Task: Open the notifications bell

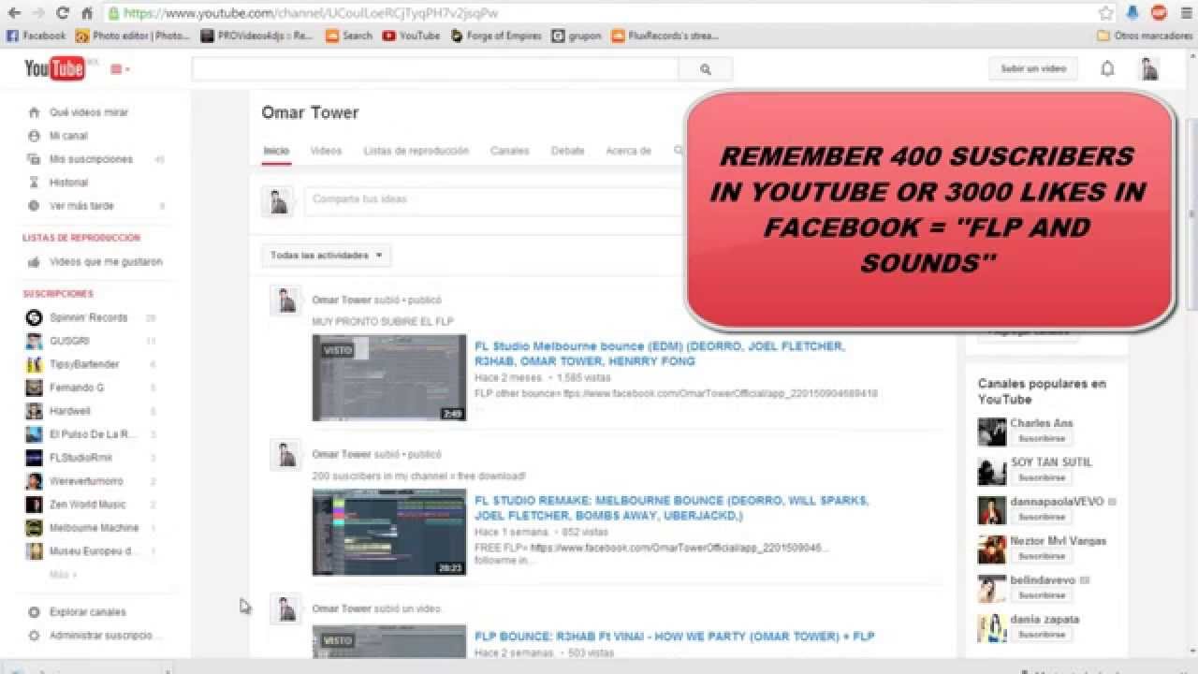Action: pyautogui.click(x=1107, y=69)
